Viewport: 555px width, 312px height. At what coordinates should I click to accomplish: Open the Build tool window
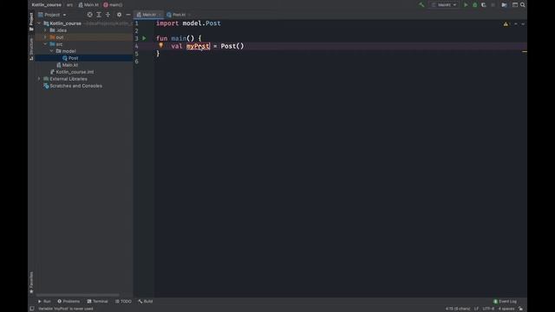click(x=146, y=302)
